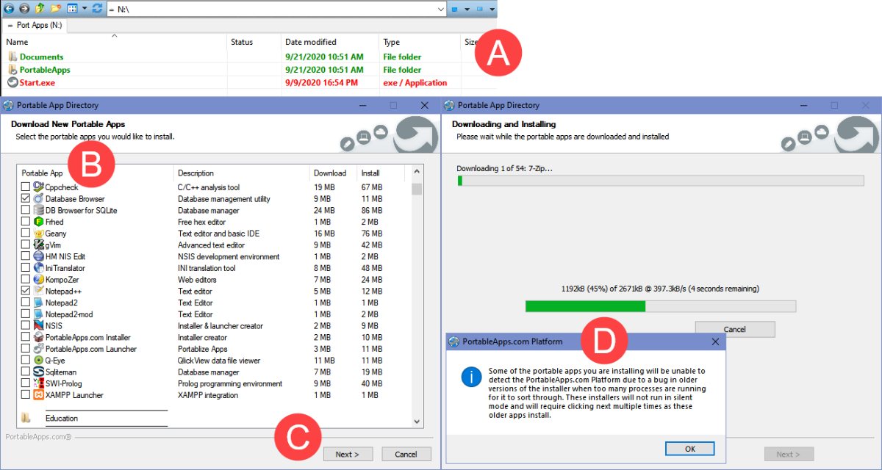This screenshot has width=882, height=470.
Task: Click the view layout icon in explorer toolbar
Action: click(72, 9)
